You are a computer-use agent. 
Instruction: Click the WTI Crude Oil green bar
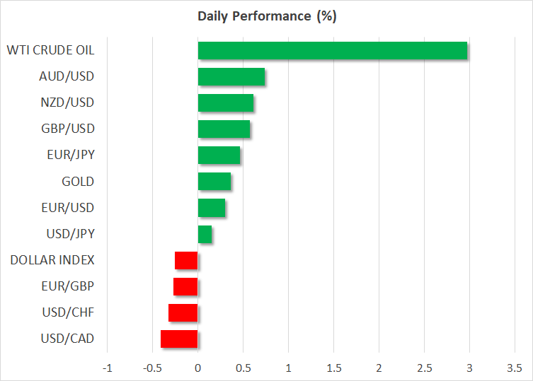click(x=332, y=50)
